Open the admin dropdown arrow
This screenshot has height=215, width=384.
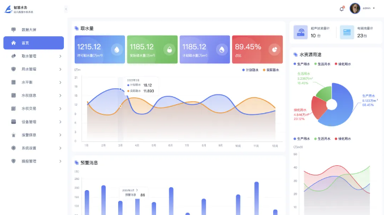point(374,8)
